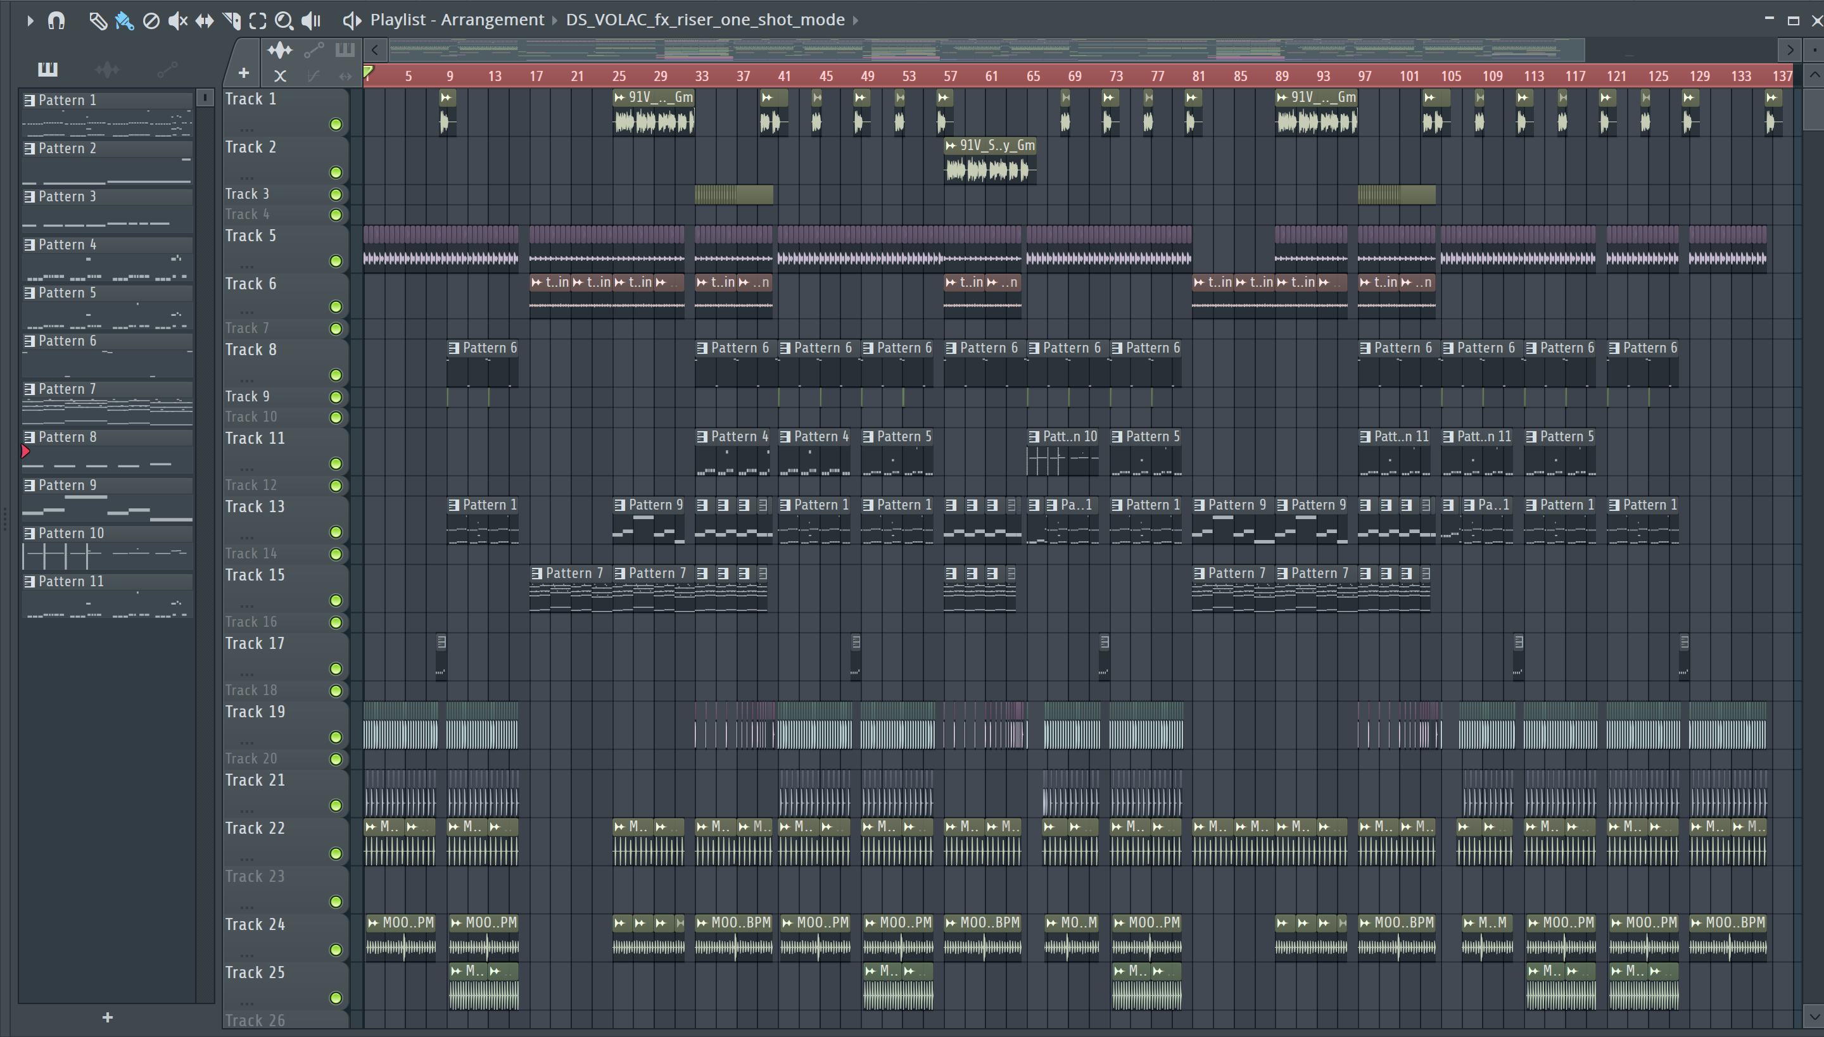Select the Mute tool
The width and height of the screenshot is (1824, 1037).
(177, 21)
